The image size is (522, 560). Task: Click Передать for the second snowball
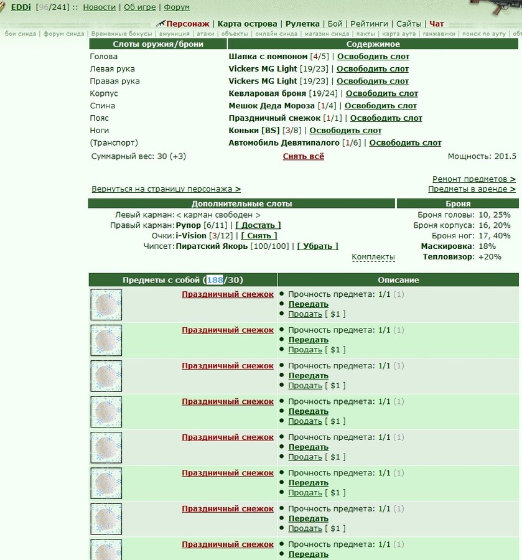308,340
